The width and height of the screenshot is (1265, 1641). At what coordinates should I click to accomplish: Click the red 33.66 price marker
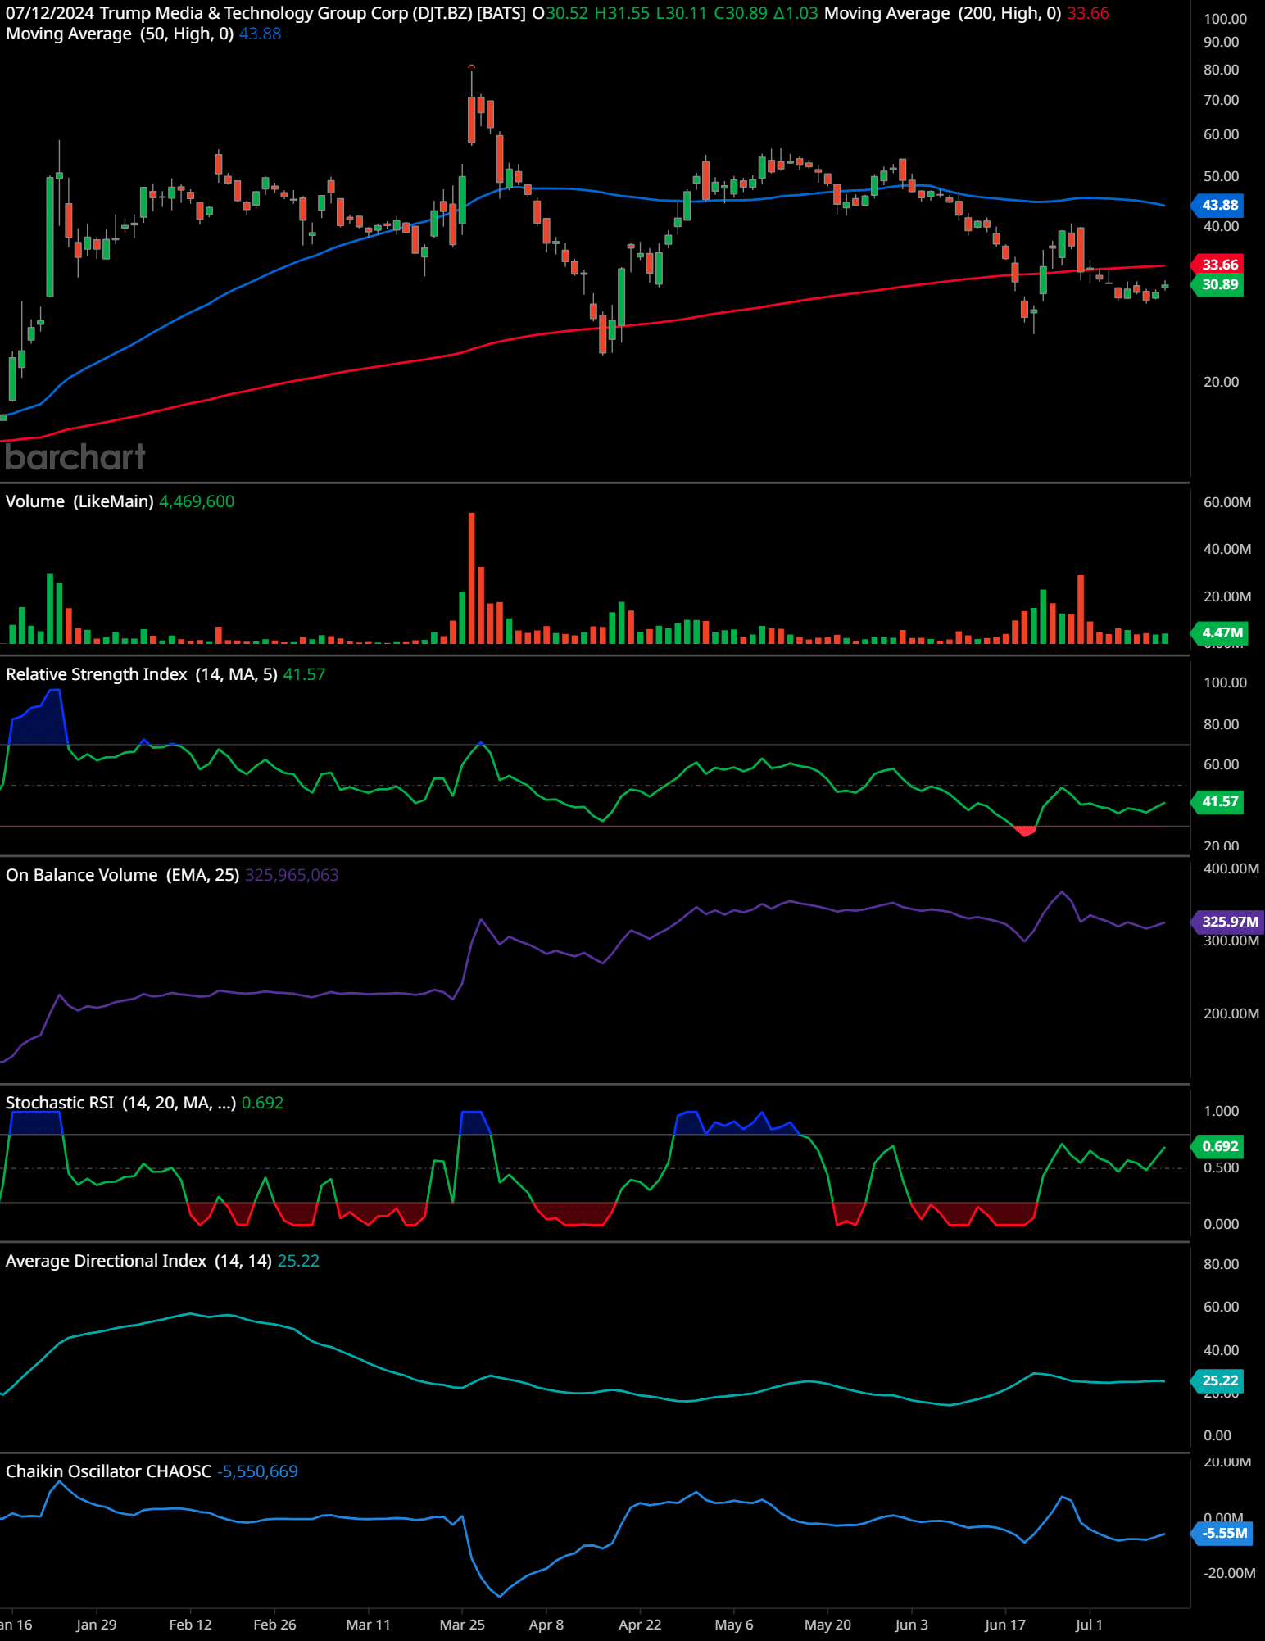coord(1219,265)
